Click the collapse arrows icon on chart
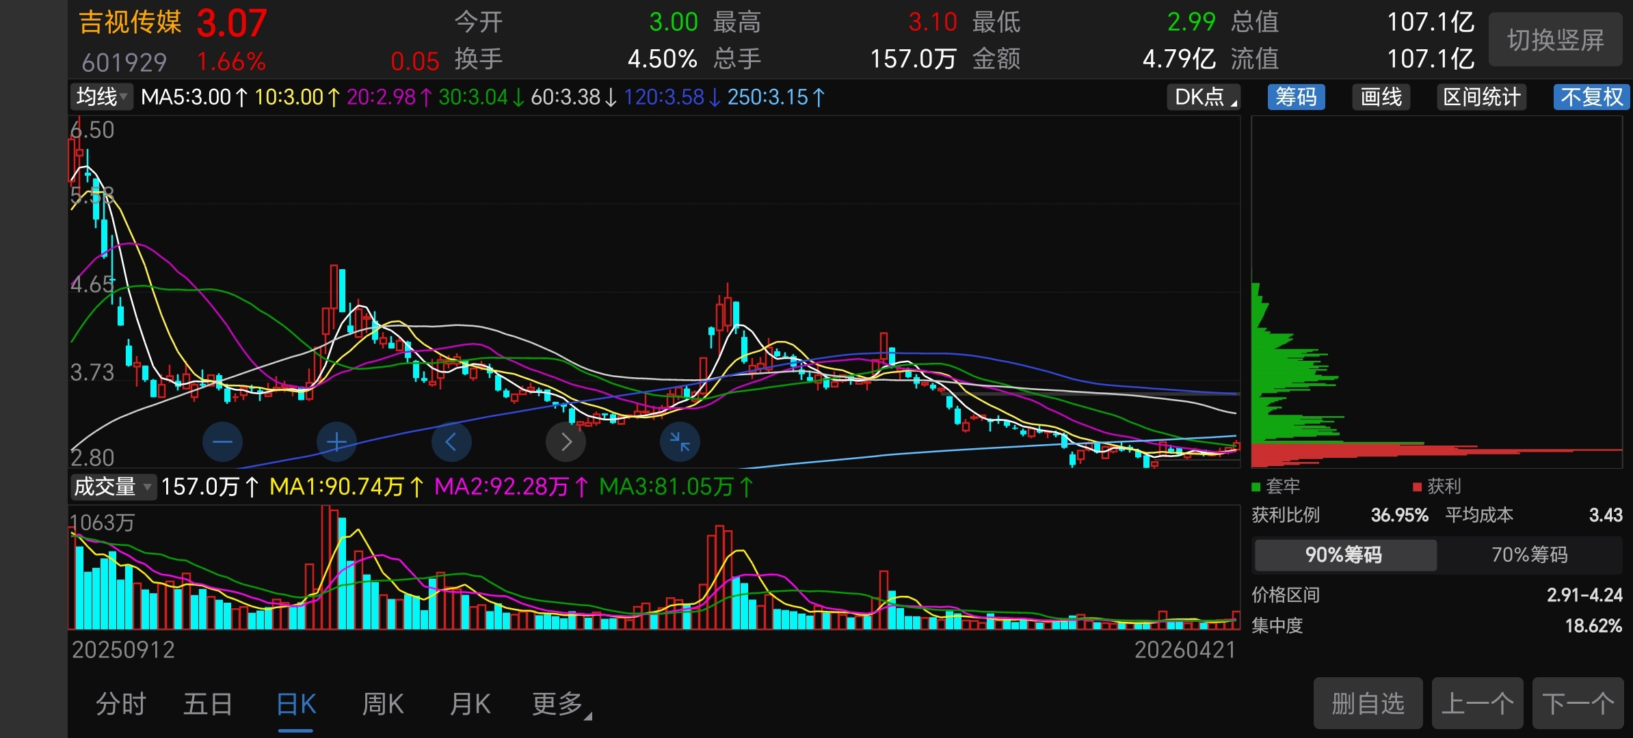Viewport: 1633px width, 738px height. (x=680, y=442)
